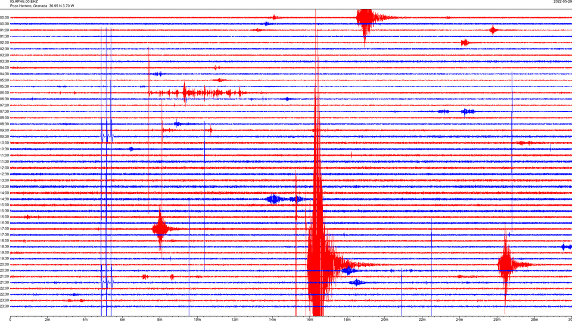Select the 08:00 trace time label
Viewport: 572px width, 322px height.
[5, 117]
